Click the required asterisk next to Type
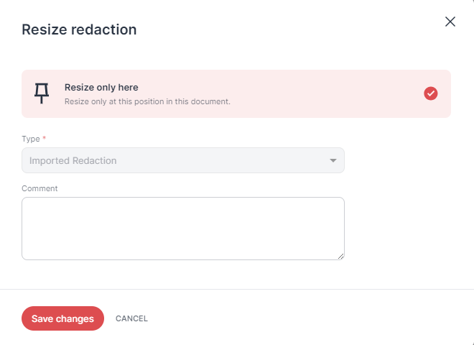Screen dimensions: 474x345 tap(44, 138)
